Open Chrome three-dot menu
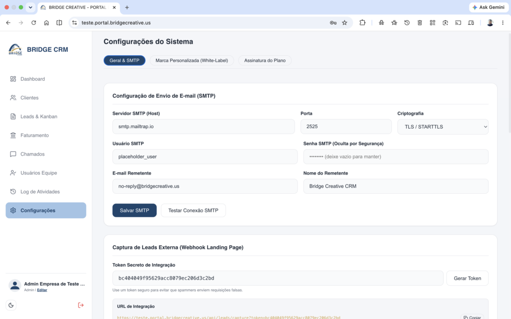The height and width of the screenshot is (319, 511). click(503, 23)
